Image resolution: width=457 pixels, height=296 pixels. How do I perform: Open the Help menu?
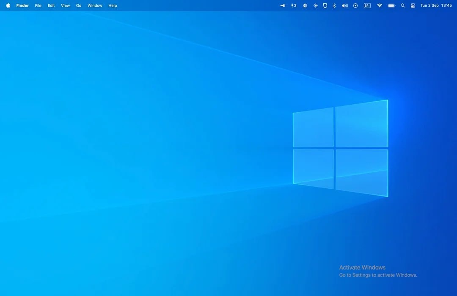(x=113, y=5)
